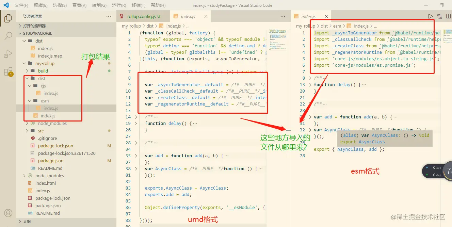Open package.json marked with M
Image resolution: width=452 pixels, height=227 pixels.
[x=51, y=161]
